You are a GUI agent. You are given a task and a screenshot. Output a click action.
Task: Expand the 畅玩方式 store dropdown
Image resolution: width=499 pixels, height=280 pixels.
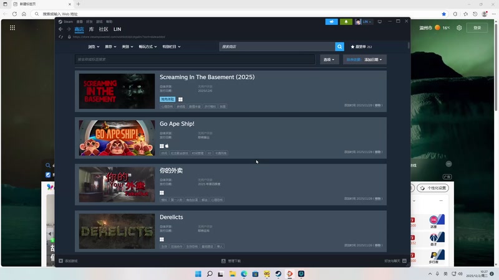tap(148, 47)
